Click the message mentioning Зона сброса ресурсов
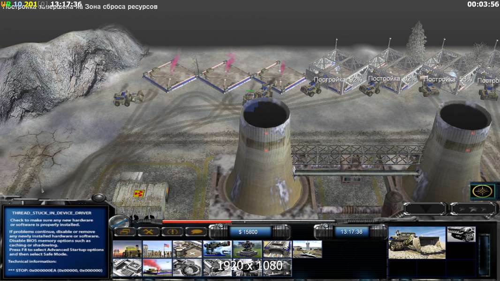The height and width of the screenshot is (281, 500). 80,7
